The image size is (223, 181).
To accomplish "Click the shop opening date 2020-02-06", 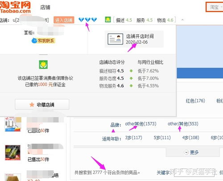I will pyautogui.click(x=137, y=42).
